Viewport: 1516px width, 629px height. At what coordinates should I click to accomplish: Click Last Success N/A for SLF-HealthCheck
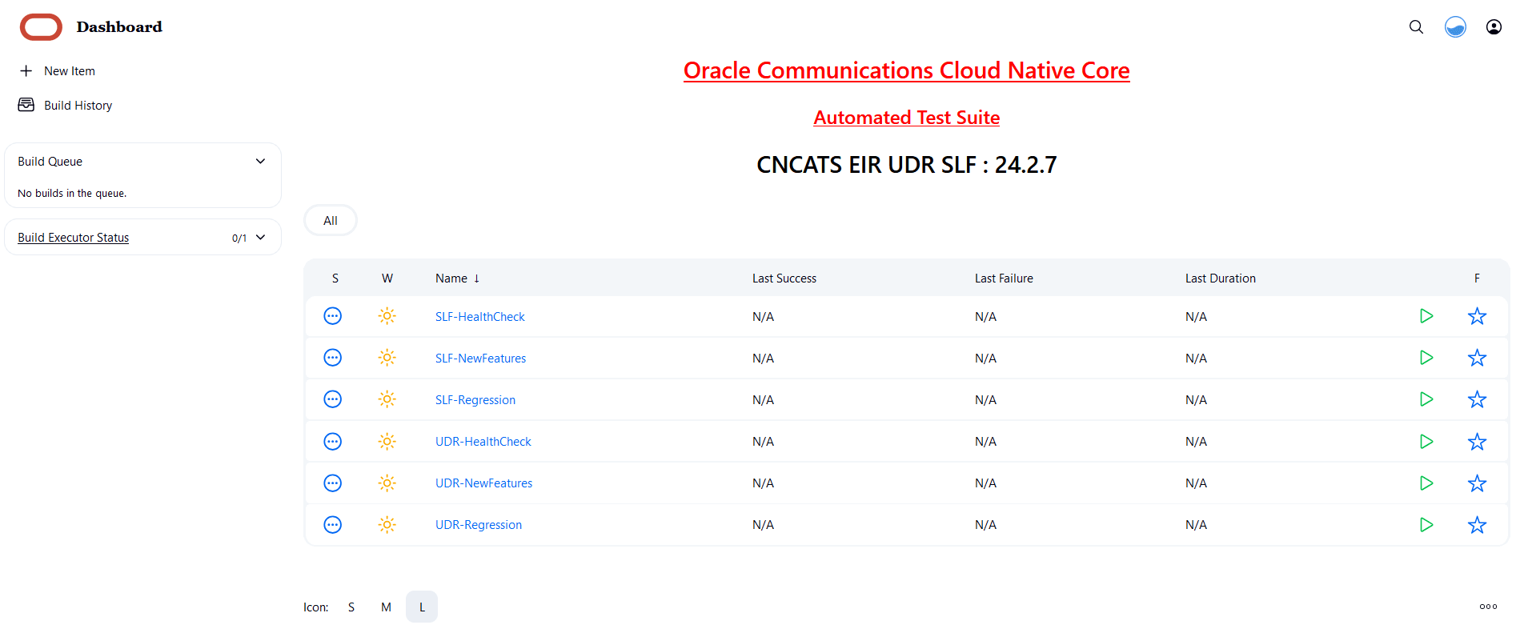tap(763, 317)
